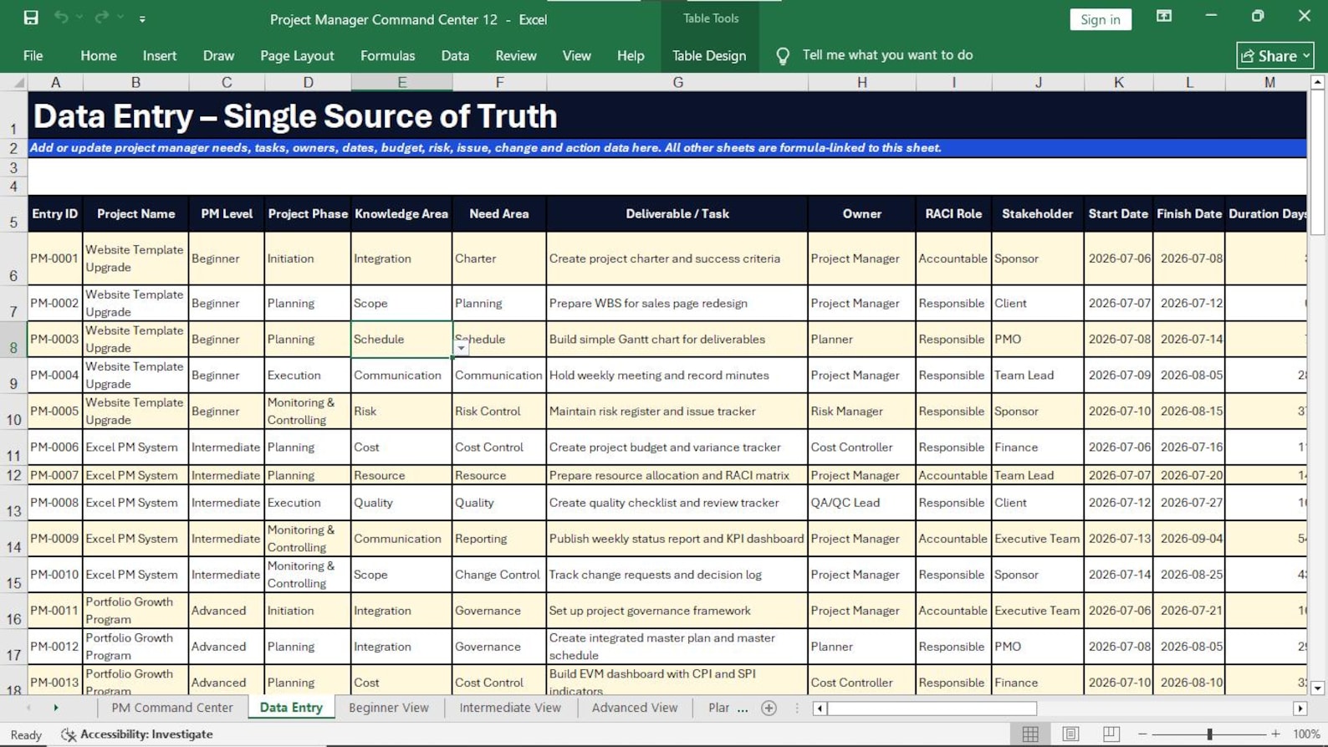
Task: Select Normal view icon in status bar
Action: coord(1030,734)
